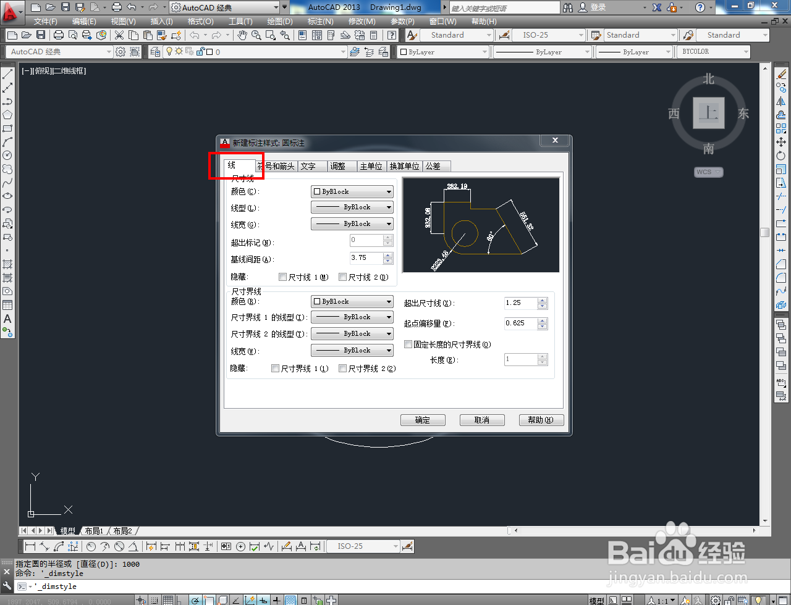Open 尺寸界线 2 的线型 dropdown
The height and width of the screenshot is (605, 791).
352,334
